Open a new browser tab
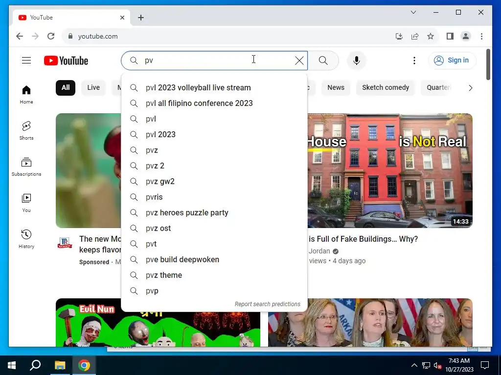 (141, 18)
